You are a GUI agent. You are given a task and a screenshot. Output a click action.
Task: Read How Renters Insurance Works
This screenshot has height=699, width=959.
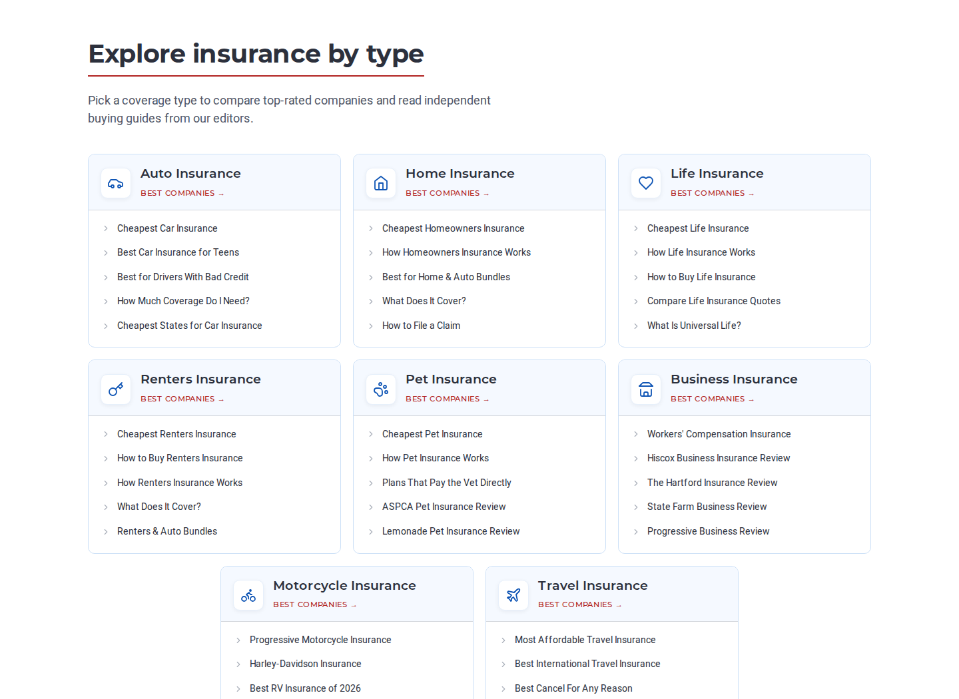click(180, 483)
